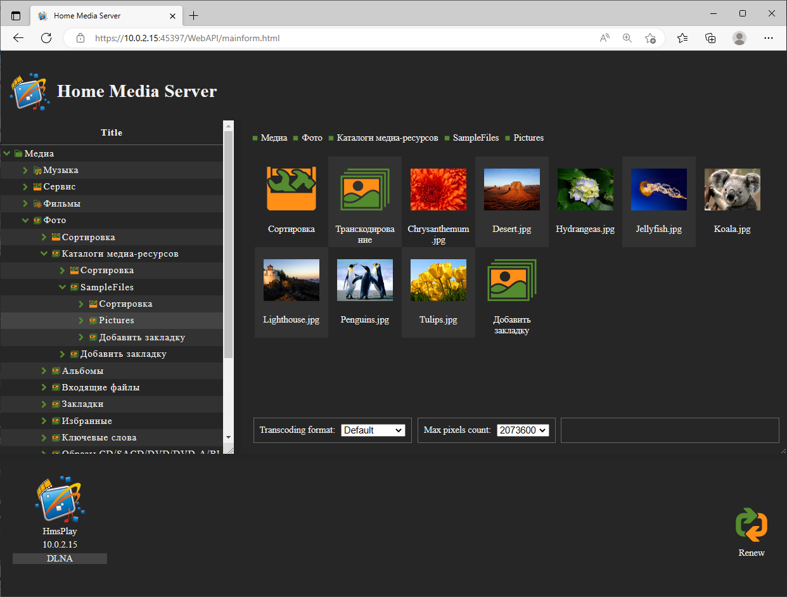This screenshot has height=597, width=787.
Task: Collapse the Фото tree node
Action: (x=26, y=221)
